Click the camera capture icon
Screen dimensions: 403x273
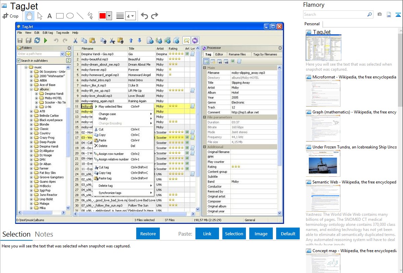point(379,14)
